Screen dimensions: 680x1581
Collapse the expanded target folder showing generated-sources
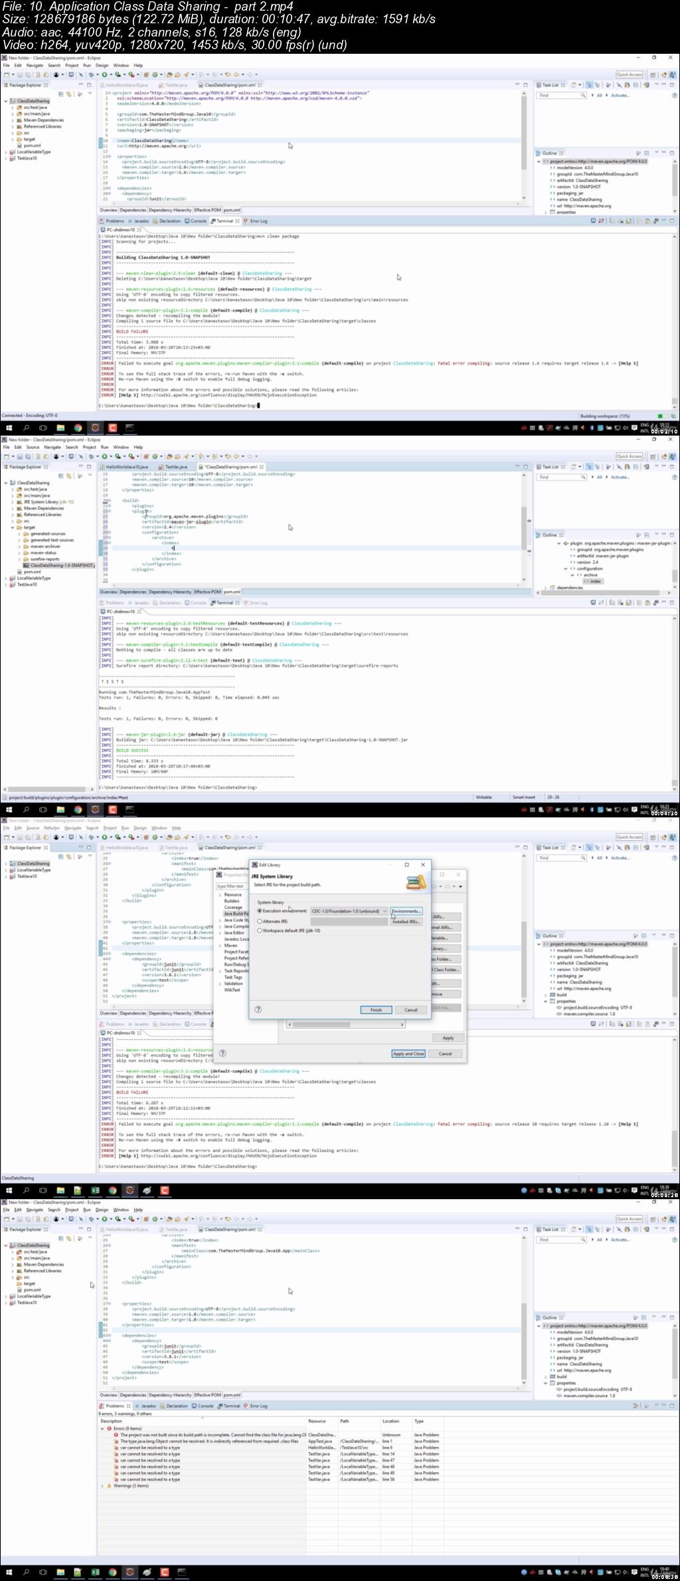coord(13,527)
